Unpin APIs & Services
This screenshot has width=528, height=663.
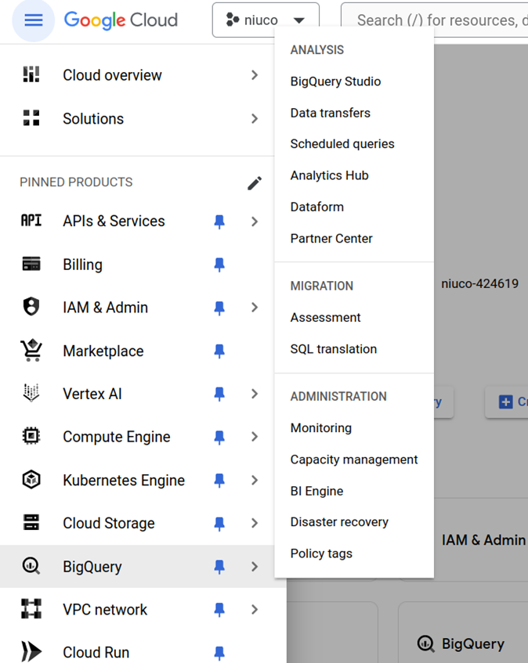tap(219, 222)
